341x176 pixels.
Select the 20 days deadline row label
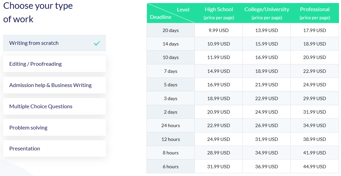coord(171,30)
